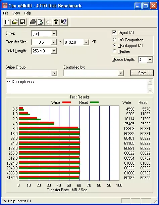Click the Read value 61008

pyautogui.click(x=145, y=163)
